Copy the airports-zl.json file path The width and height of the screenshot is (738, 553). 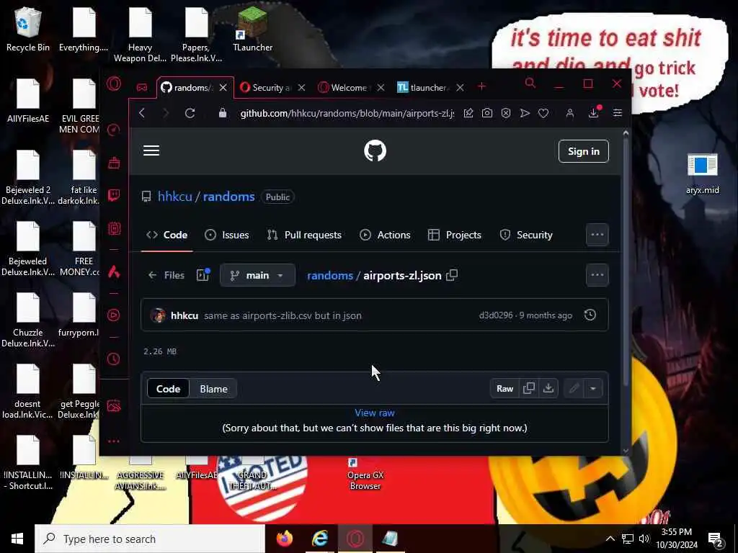(452, 275)
